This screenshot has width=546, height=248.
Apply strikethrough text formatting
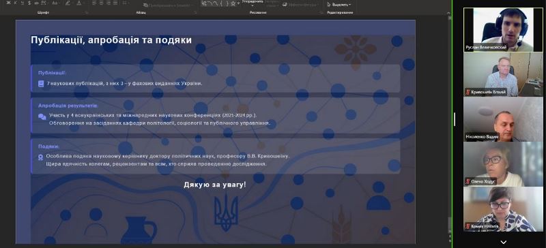(x=37, y=3)
